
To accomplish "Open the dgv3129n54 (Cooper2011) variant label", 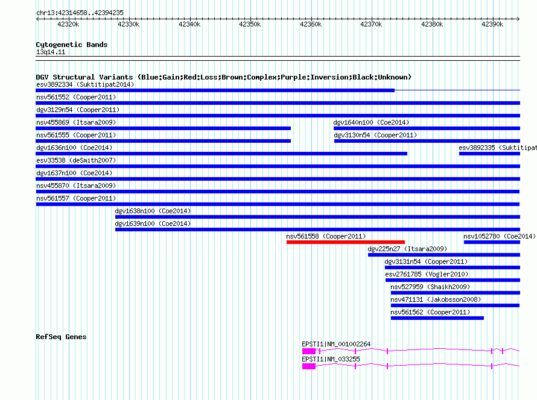I will pos(78,110).
